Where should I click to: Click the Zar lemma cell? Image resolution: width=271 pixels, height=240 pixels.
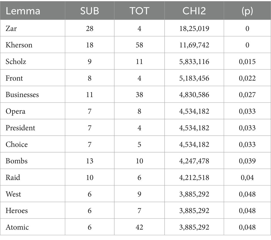coord(11,28)
